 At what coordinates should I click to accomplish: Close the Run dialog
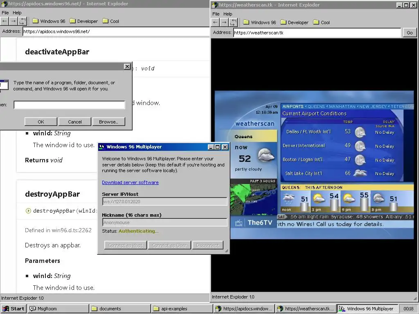click(x=127, y=67)
